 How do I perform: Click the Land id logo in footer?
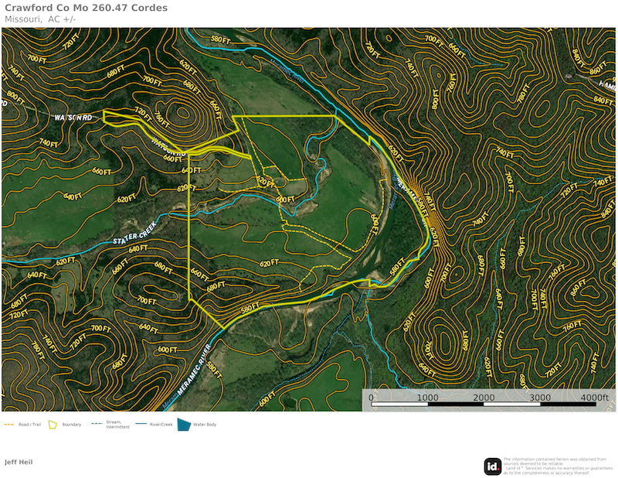492,466
